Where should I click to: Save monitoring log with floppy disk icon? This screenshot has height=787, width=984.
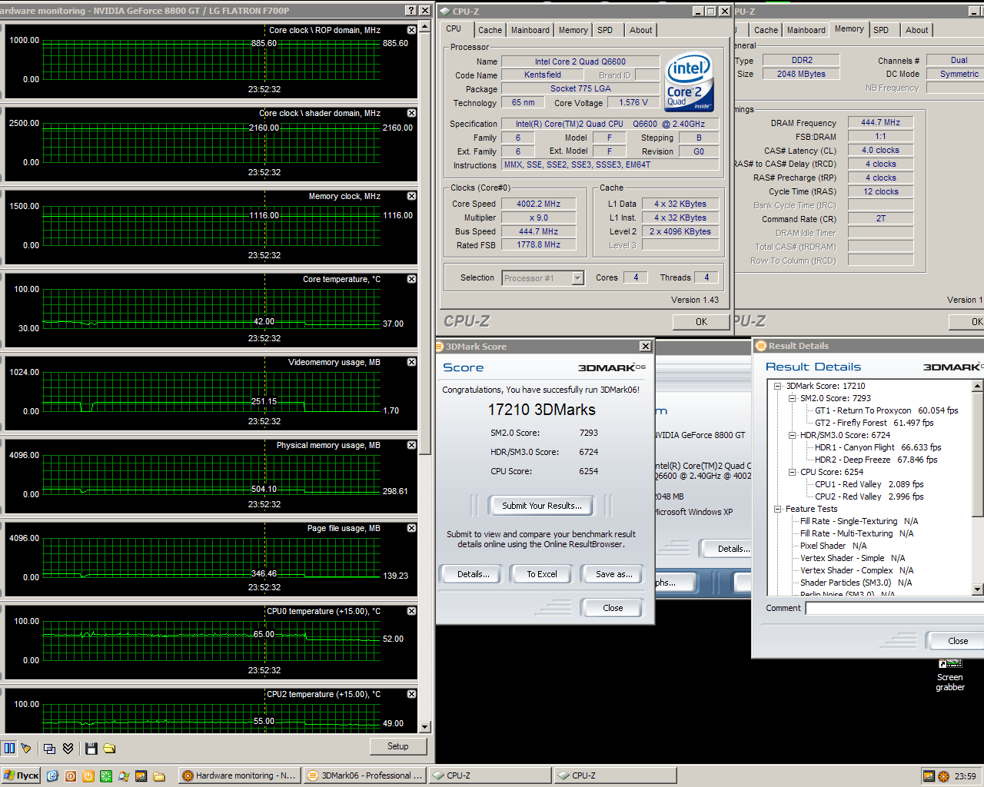tap(91, 748)
